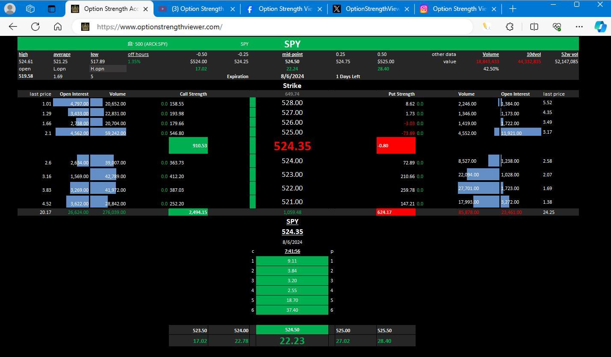Click the 'Put Strength' column header
This screenshot has height=357, width=611.
click(x=401, y=94)
